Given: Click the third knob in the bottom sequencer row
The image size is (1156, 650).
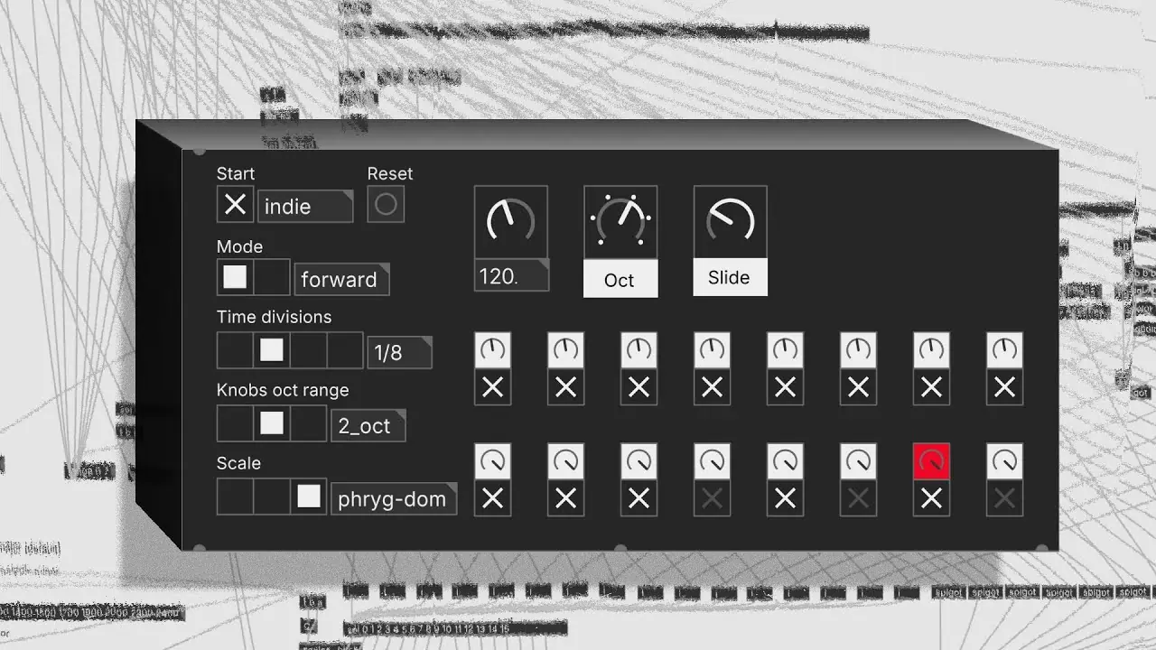Looking at the screenshot, I should (639, 460).
